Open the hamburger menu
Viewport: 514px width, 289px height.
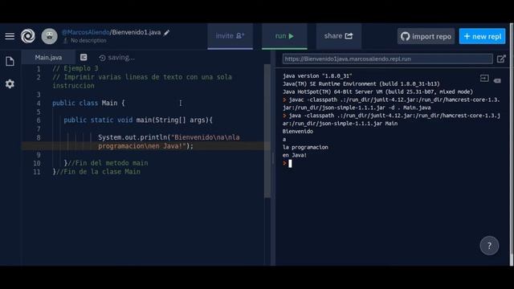(x=10, y=36)
